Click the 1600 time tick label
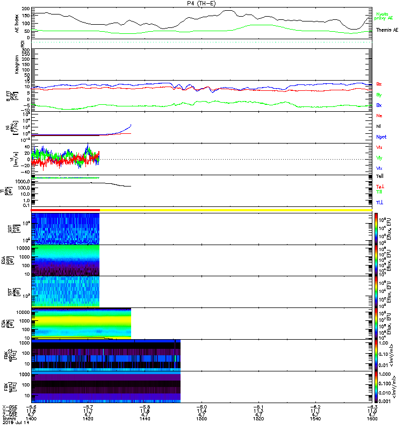This screenshot has height=430, width=403. click(372, 419)
